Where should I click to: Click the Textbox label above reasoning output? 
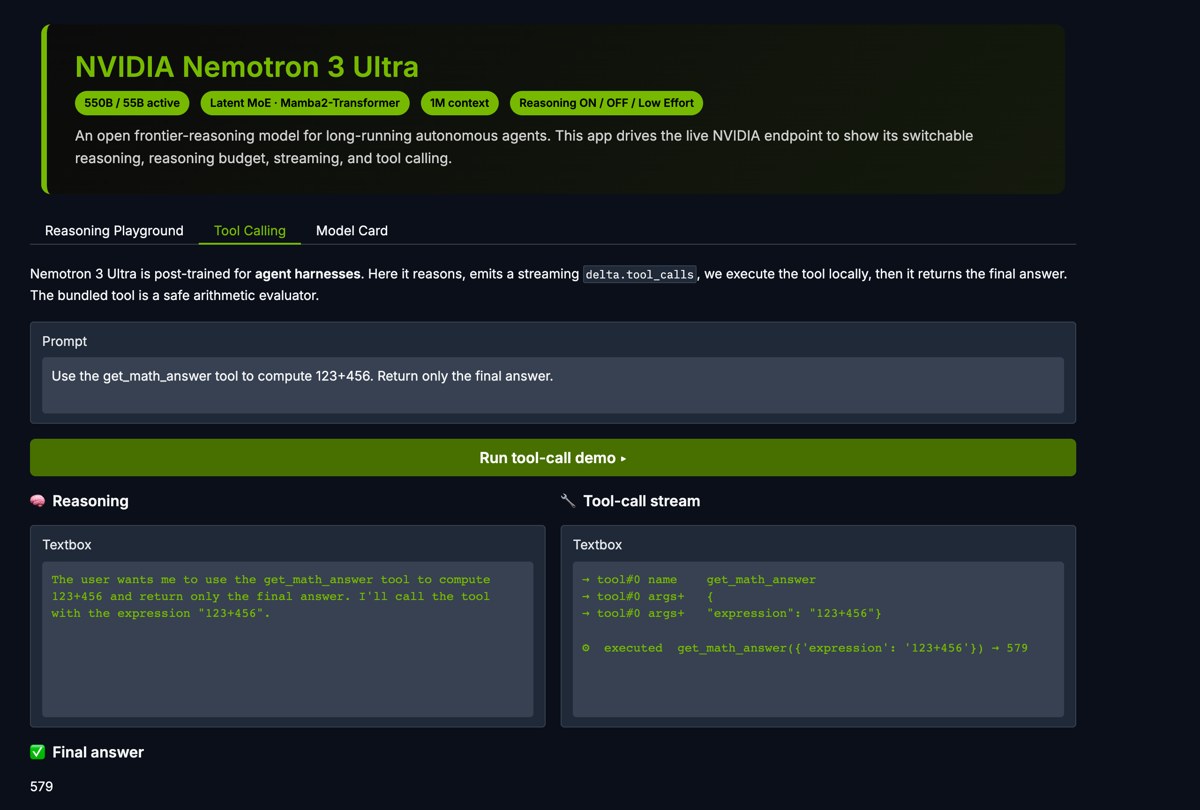[67, 545]
